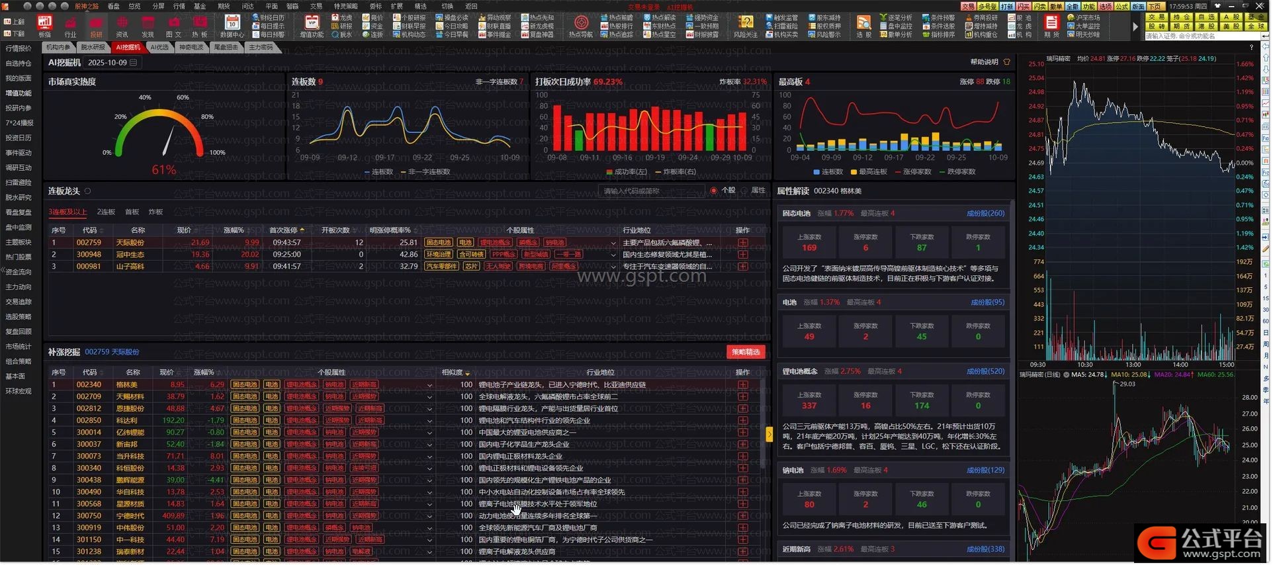The image size is (1273, 565).
Task: Toggle the circle next to 连板龙头
Action: point(87,191)
